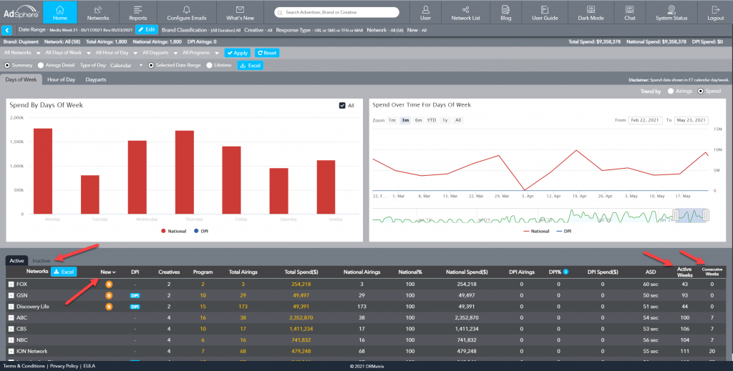Viewport: 733px width, 371px height.
Task: Switch to the Active networks tab
Action: coord(17,261)
